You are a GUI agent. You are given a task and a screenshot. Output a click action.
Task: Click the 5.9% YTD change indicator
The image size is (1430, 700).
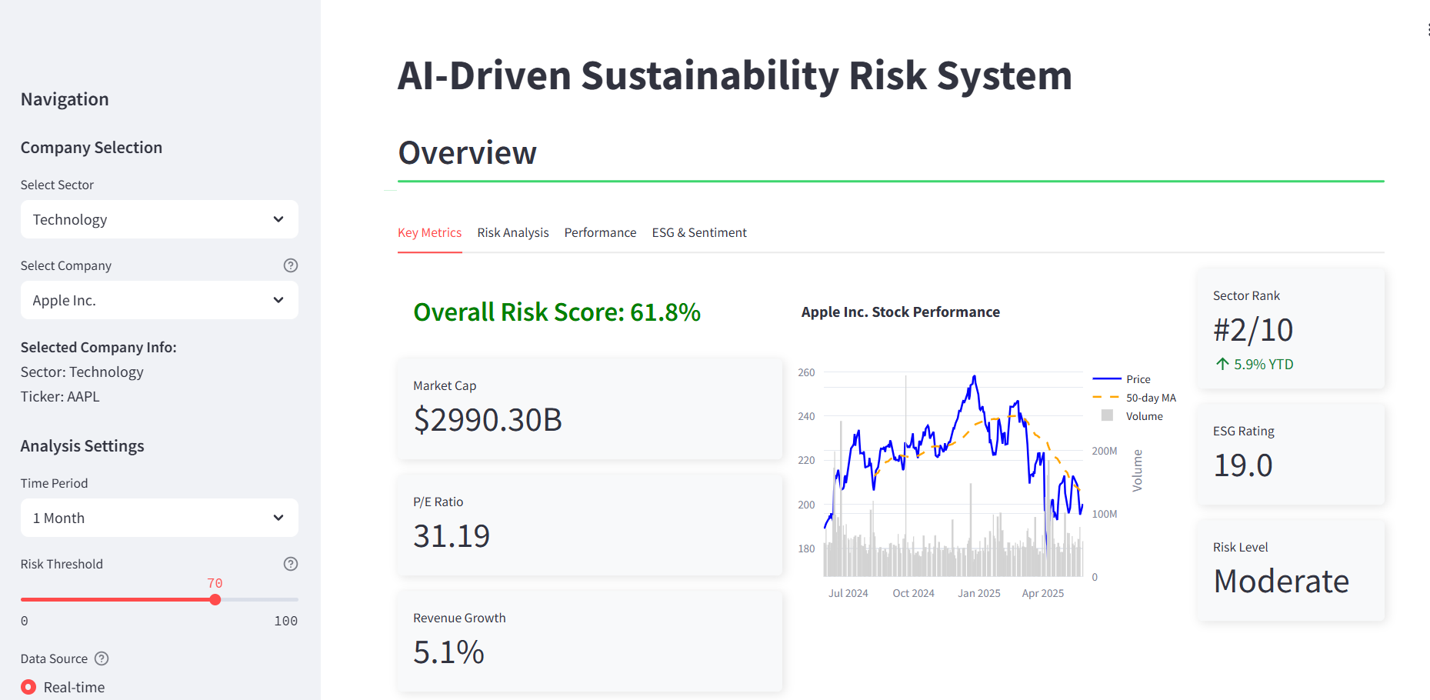click(1254, 365)
